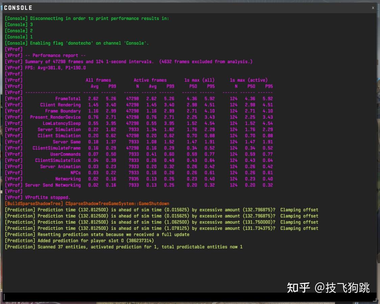Select the 'Summary of 47298 frames' line

click(x=129, y=61)
